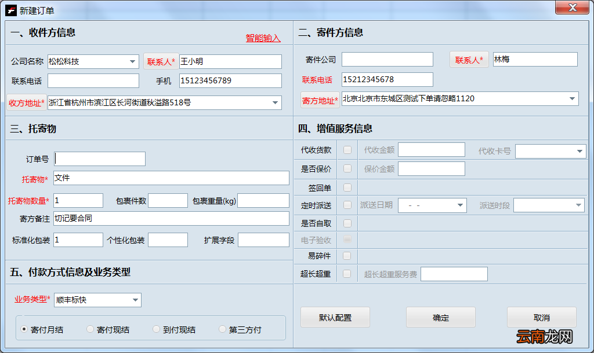Open the 业务类型 dropdown showing 顺丰标快
This screenshot has height=353, width=594.
[97, 300]
